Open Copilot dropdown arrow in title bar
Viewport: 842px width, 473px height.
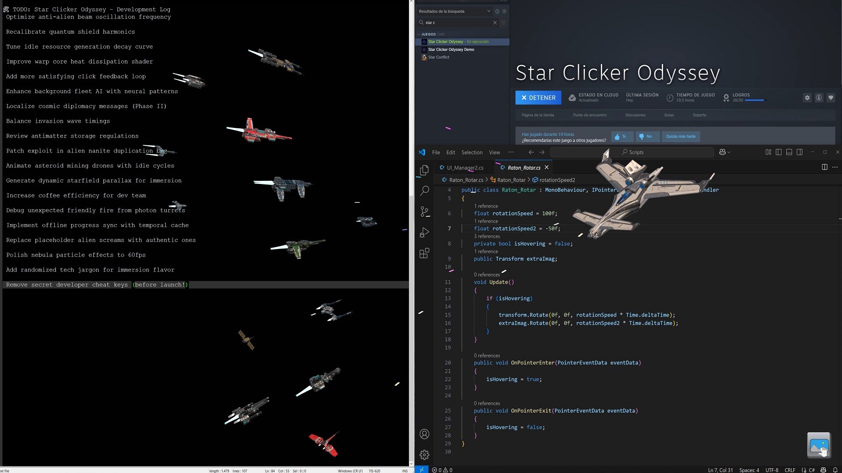(x=729, y=152)
